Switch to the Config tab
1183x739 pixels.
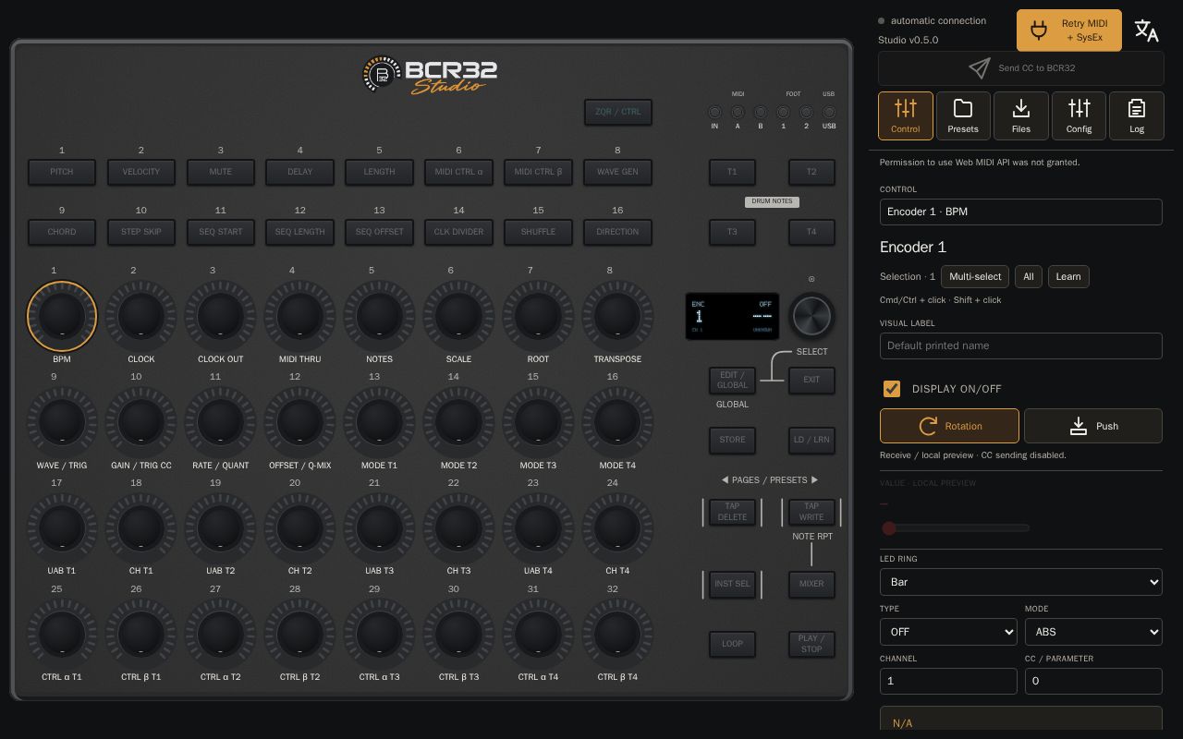point(1079,115)
